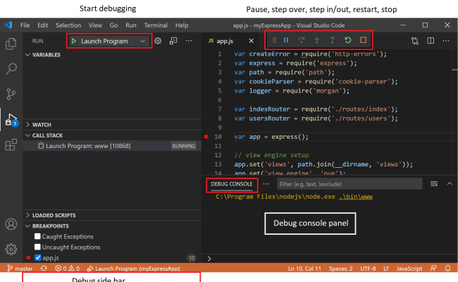The width and height of the screenshot is (458, 282).
Task: Maximize the panel with the chevron-up icon
Action: [x=450, y=184]
